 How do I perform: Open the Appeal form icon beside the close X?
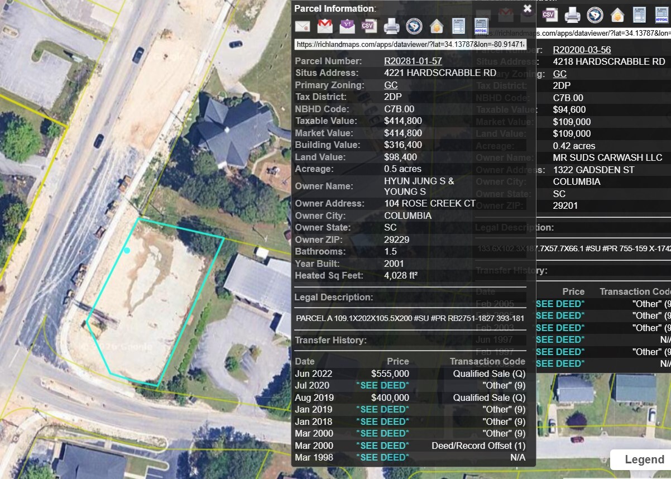481,26
